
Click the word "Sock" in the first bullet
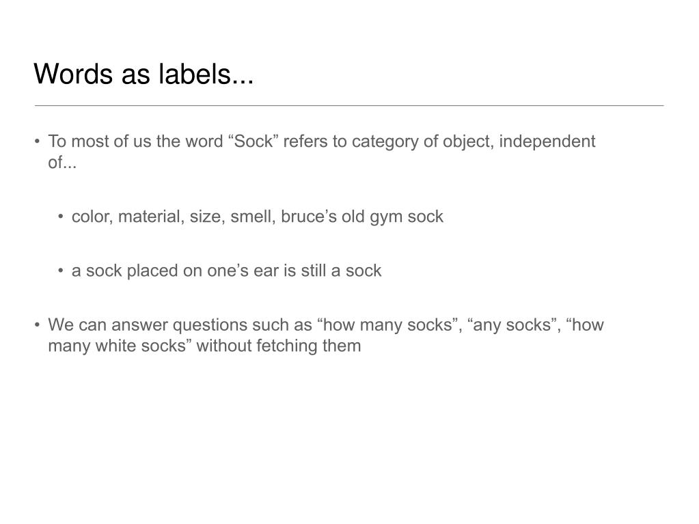pyautogui.click(x=253, y=141)
